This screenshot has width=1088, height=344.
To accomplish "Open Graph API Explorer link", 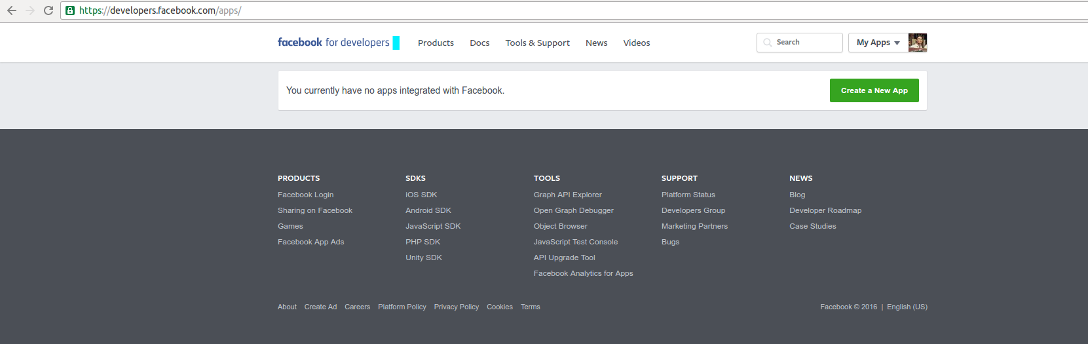I will [567, 195].
